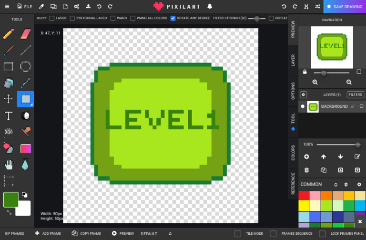This screenshot has width=366, height=240.
Task: Select the Dither tool
Action: [9, 132]
